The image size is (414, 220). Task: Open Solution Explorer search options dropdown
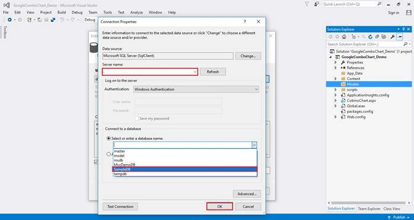click(x=409, y=44)
